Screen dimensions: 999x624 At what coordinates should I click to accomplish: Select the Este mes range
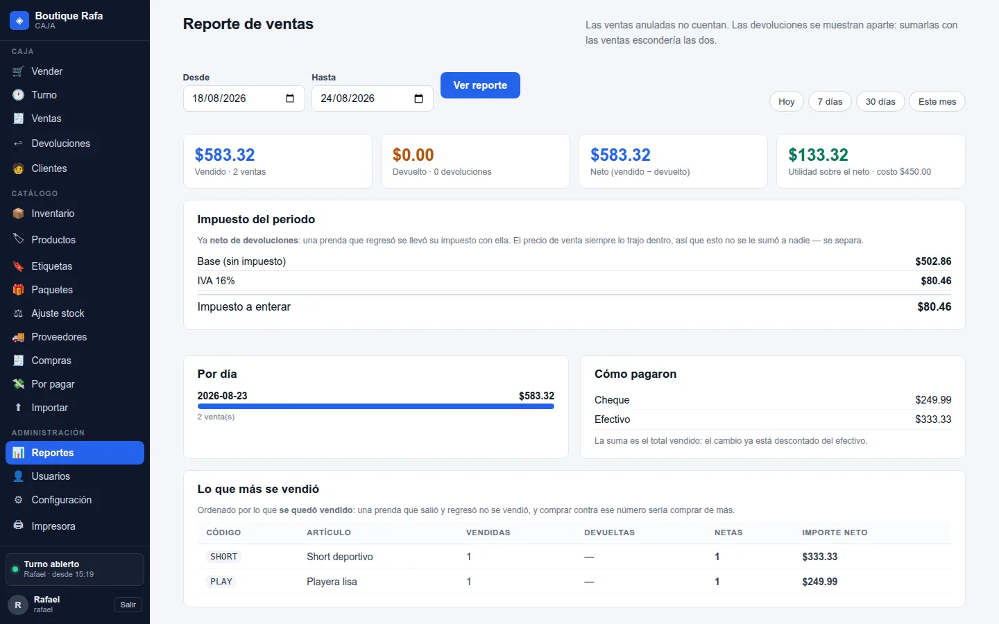[x=937, y=101]
